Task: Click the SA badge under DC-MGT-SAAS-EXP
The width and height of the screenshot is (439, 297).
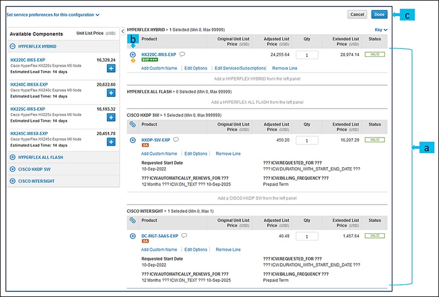Action: click(145, 241)
